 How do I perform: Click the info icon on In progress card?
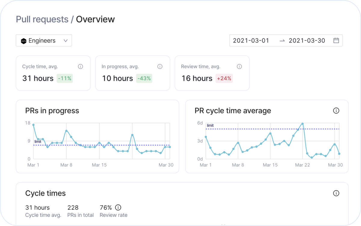160,67
